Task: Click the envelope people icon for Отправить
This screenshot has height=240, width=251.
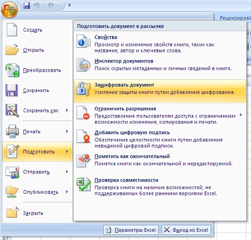Action: pyautogui.click(x=12, y=172)
